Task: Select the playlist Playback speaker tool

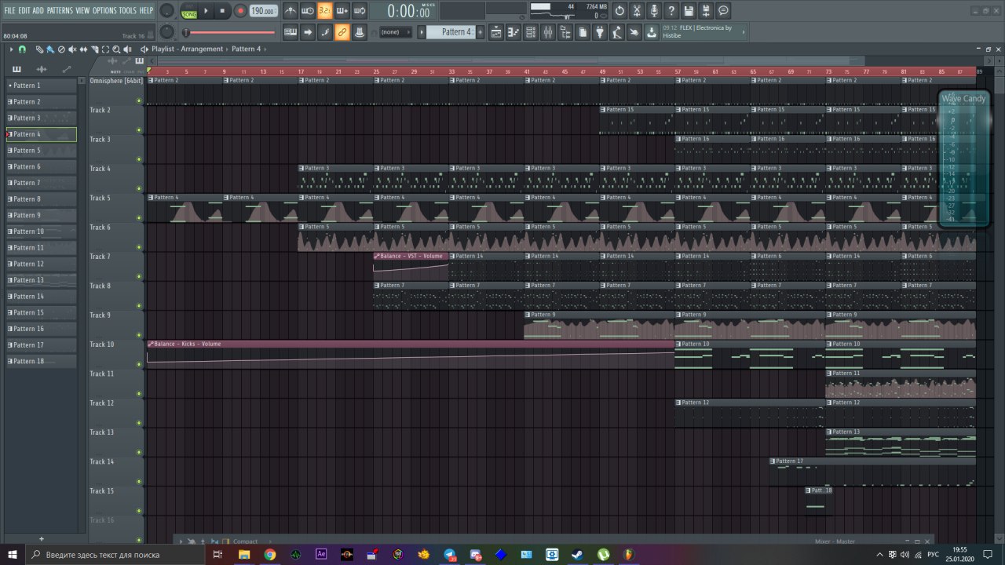Action: pyautogui.click(x=127, y=49)
